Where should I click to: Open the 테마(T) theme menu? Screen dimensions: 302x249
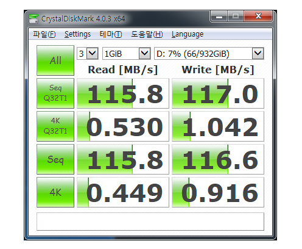(111, 34)
